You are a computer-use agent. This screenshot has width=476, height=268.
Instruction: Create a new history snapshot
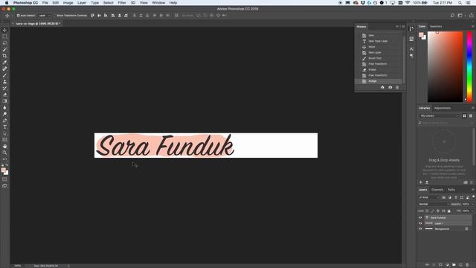pos(390,88)
